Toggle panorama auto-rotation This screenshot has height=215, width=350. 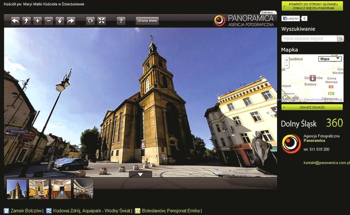(90, 20)
